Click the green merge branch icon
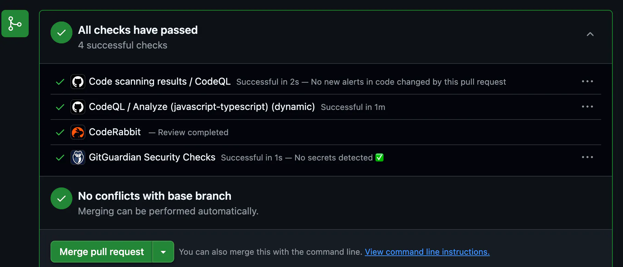The height and width of the screenshot is (267, 623). click(15, 24)
